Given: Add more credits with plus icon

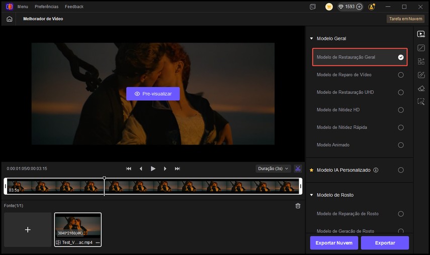Looking at the screenshot, I should tap(359, 7).
